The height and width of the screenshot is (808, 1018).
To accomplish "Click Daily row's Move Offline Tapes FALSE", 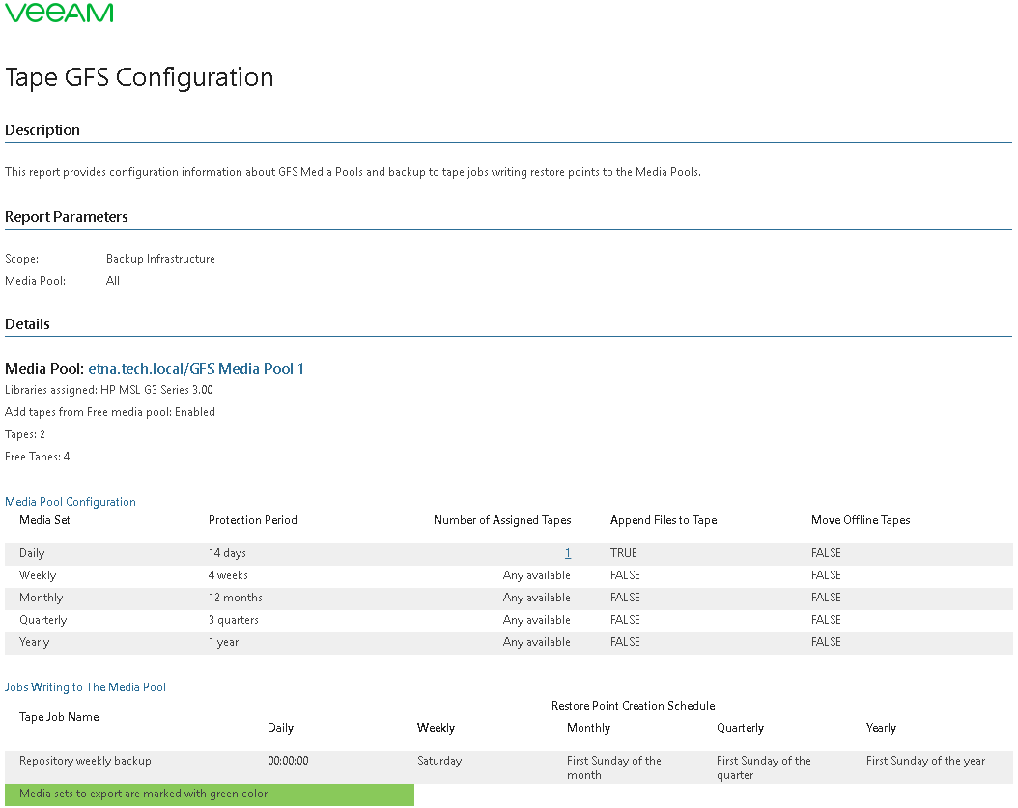I will tap(827, 553).
